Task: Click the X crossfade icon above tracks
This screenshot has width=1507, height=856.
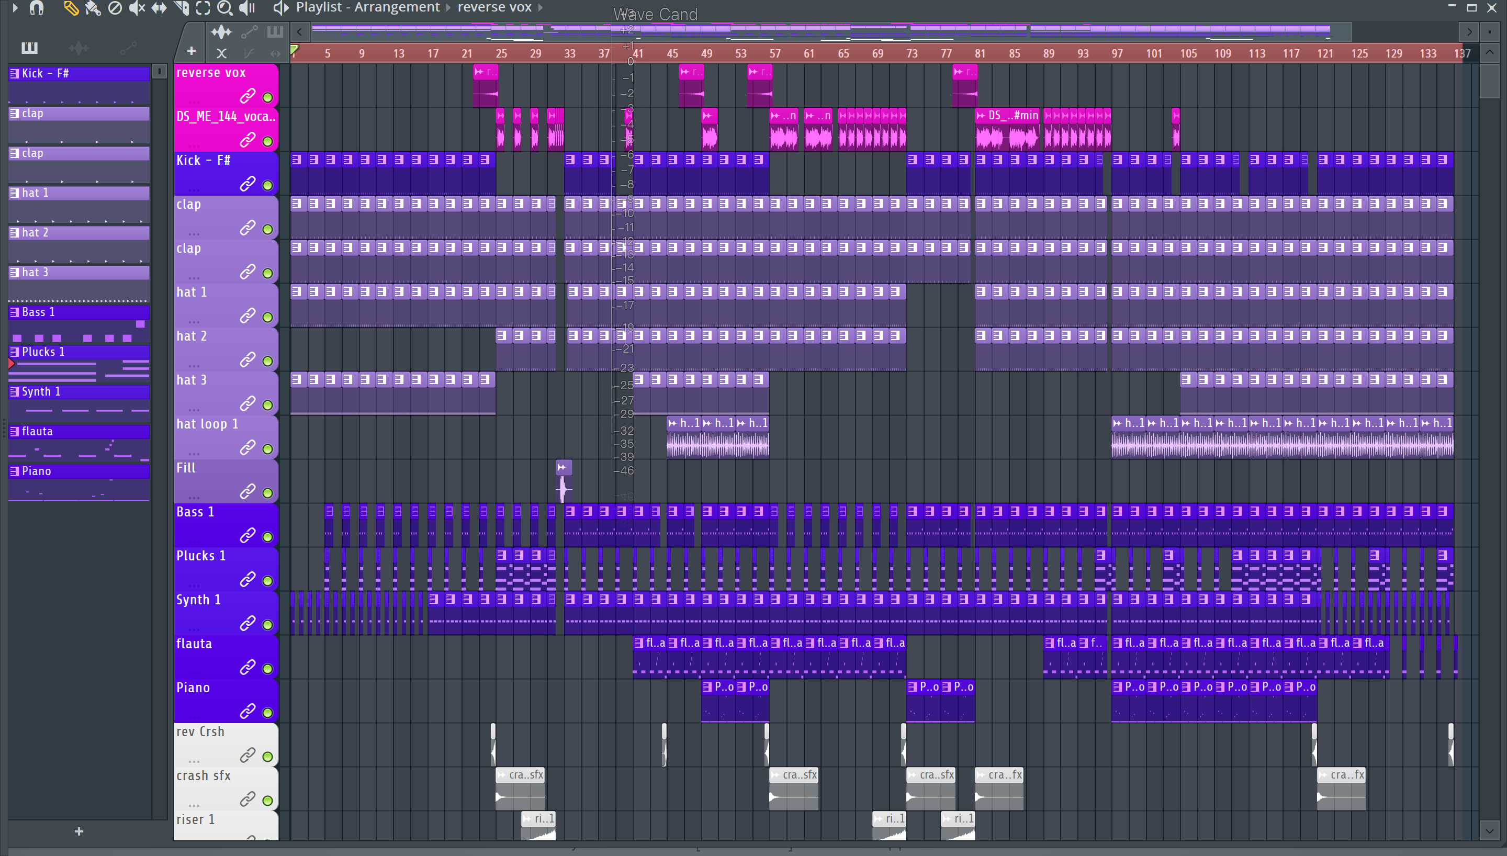Action: point(221,53)
